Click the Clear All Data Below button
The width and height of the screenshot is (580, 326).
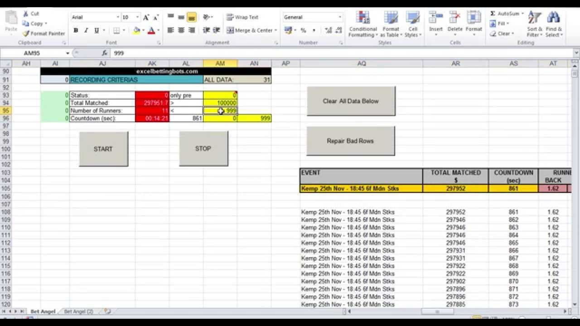pos(351,101)
